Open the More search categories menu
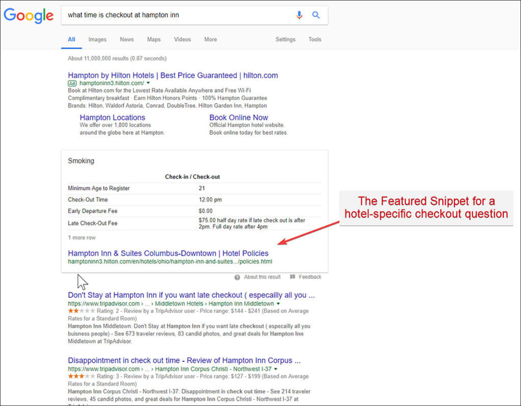The height and width of the screenshot is (406, 521). 210,39
